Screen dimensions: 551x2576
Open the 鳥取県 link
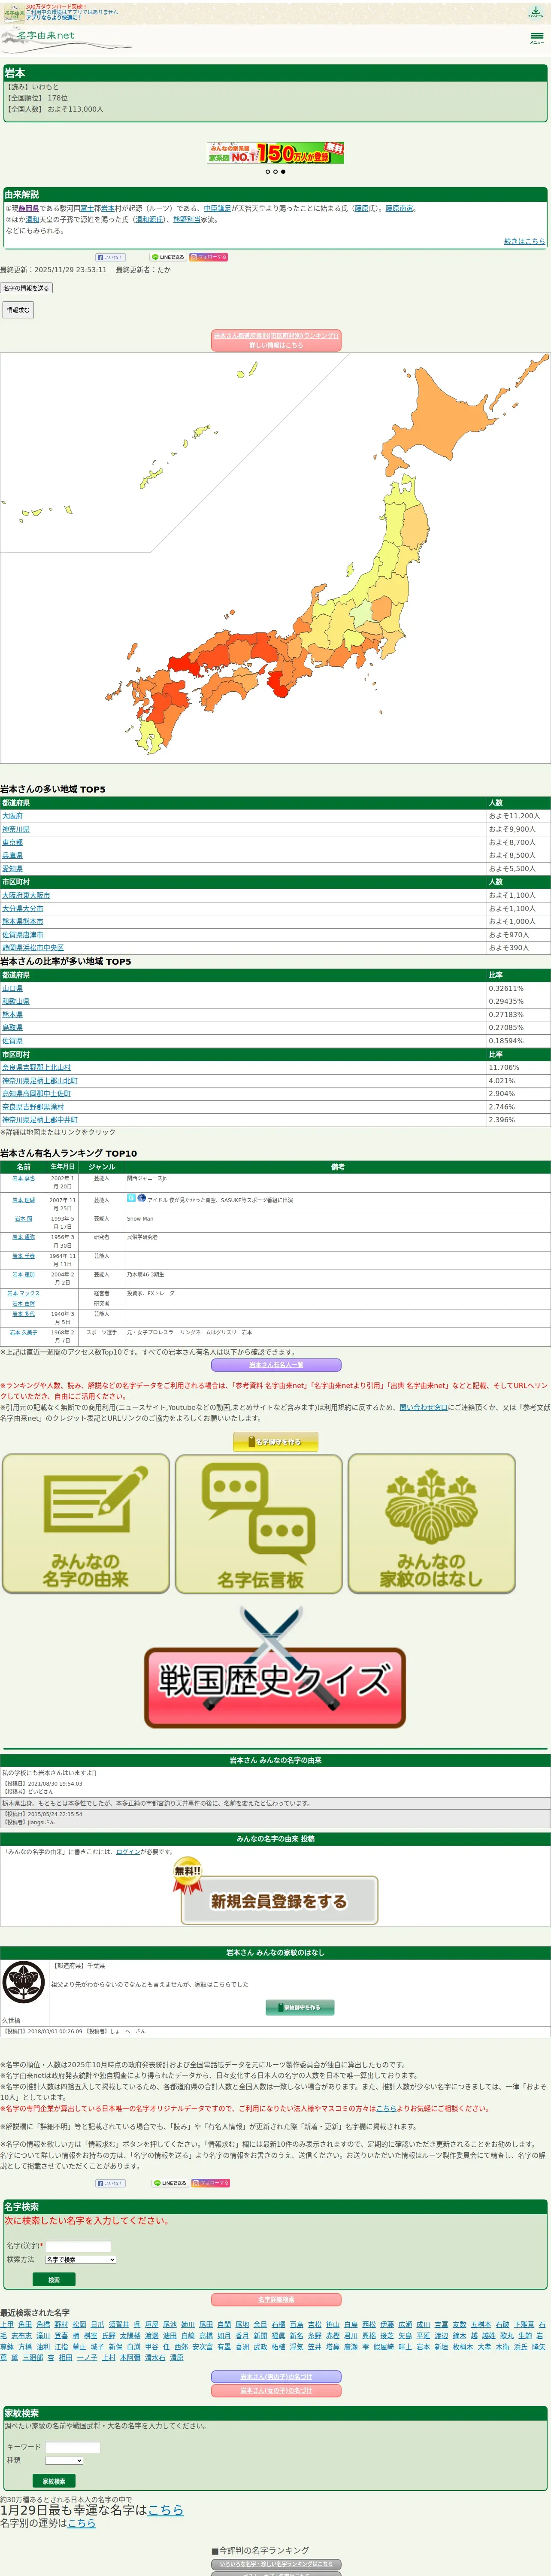coord(12,1028)
